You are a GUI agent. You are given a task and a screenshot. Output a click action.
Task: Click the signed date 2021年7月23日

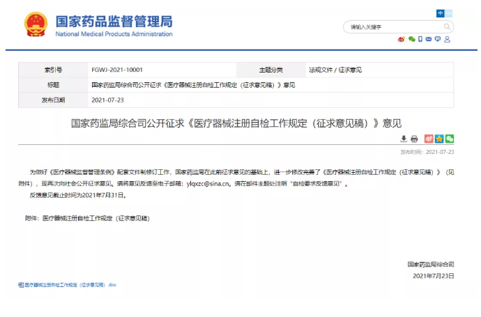coord(434,276)
